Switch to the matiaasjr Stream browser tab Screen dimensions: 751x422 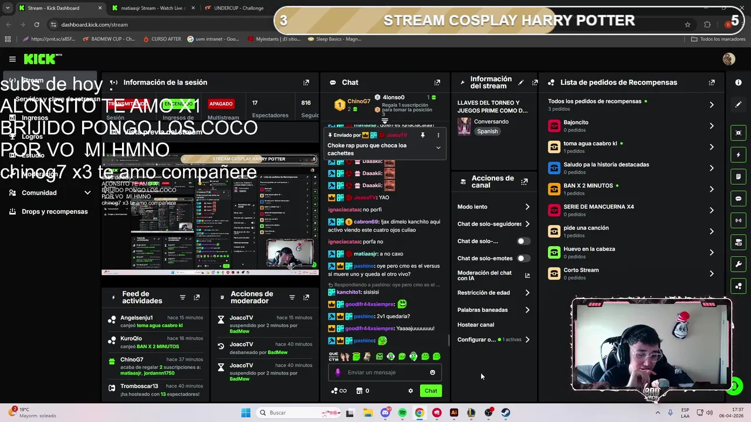click(153, 8)
